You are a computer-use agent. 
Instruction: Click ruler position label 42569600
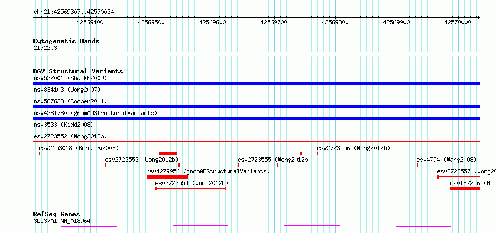pos(213,22)
